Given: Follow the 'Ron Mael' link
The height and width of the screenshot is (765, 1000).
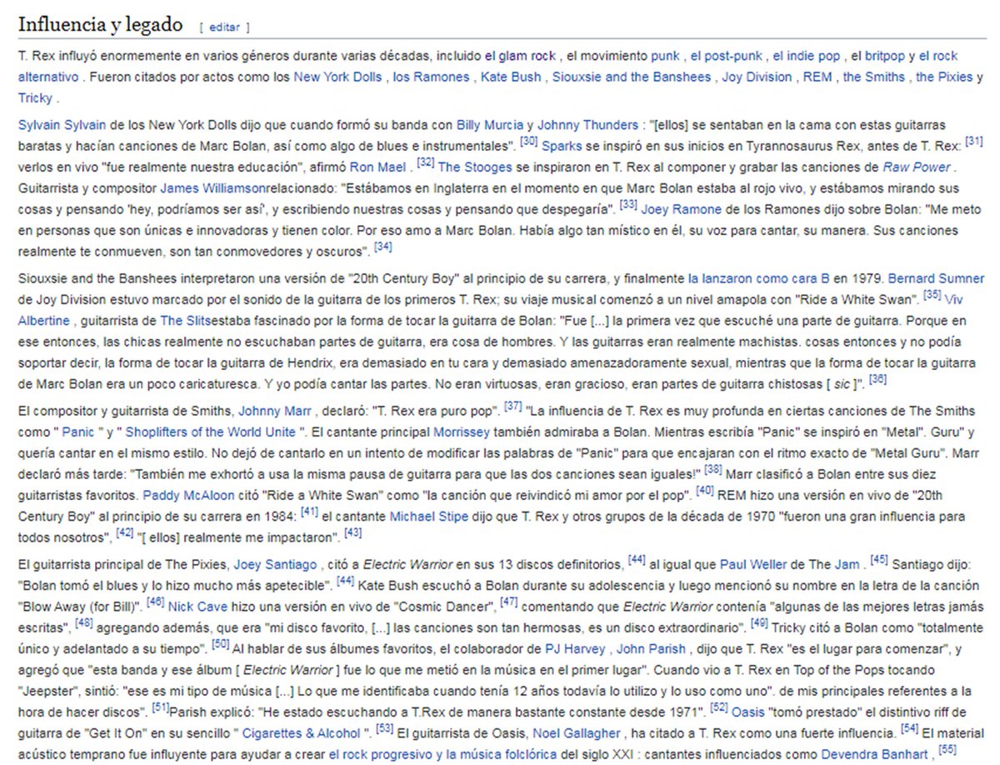Looking at the screenshot, I should [x=378, y=166].
